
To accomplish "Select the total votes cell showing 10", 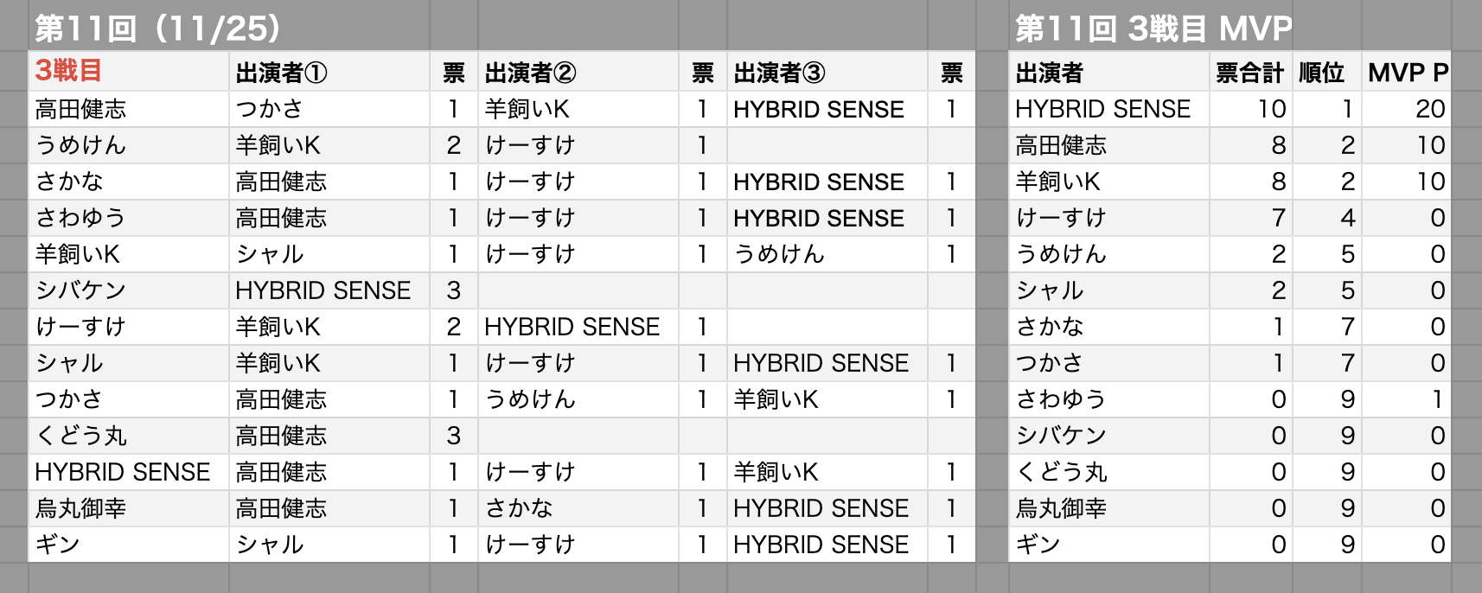I will click(1271, 109).
